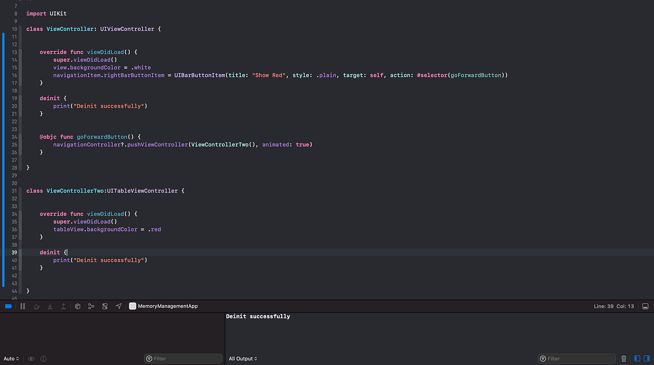Image resolution: width=654 pixels, height=365 pixels.
Task: Select the Step Out icon
Action: [x=63, y=306]
